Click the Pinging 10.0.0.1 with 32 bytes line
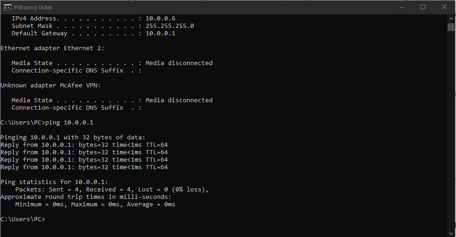This screenshot has height=237, width=456. pyautogui.click(x=73, y=138)
